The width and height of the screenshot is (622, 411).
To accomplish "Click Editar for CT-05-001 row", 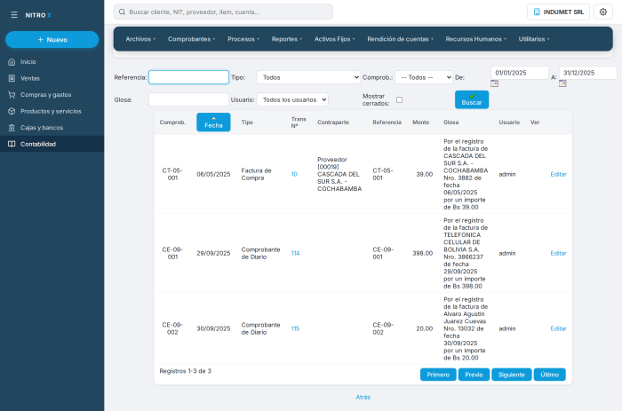I will 558,174.
